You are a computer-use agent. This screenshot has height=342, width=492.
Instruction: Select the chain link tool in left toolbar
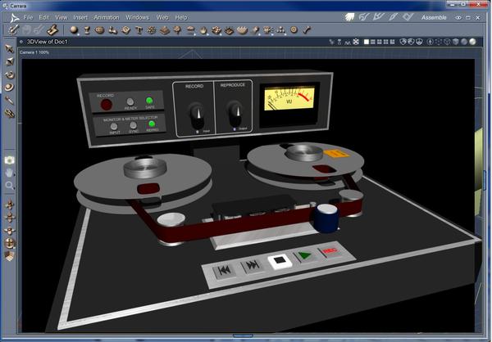click(x=9, y=113)
